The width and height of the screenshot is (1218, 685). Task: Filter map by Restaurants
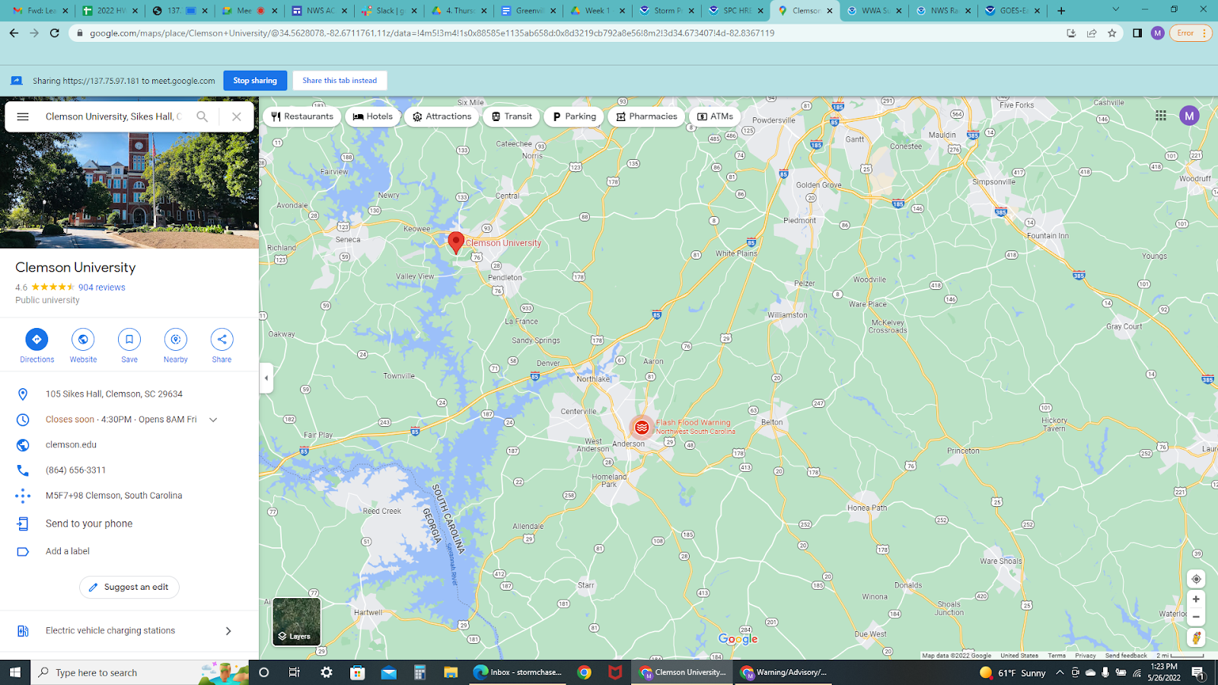[302, 116]
